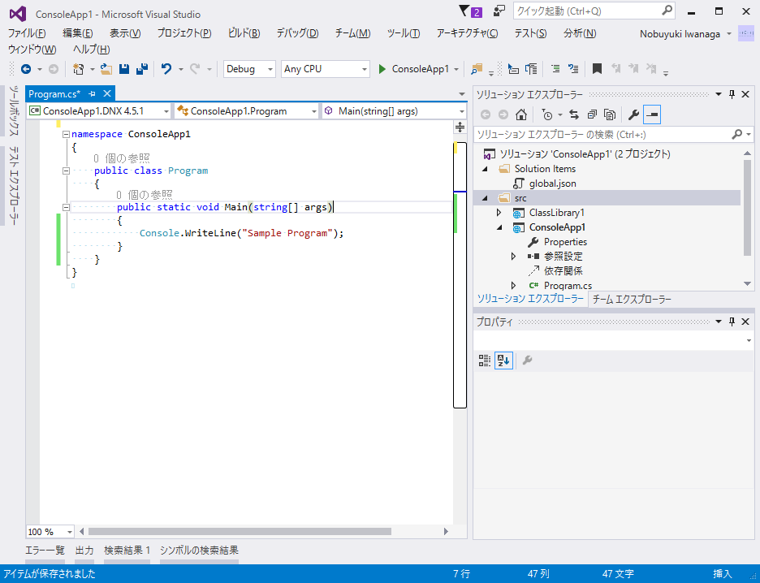Image resolution: width=760 pixels, height=583 pixels.
Task: Open the ヘルプ(H) menu
Action: point(91,50)
